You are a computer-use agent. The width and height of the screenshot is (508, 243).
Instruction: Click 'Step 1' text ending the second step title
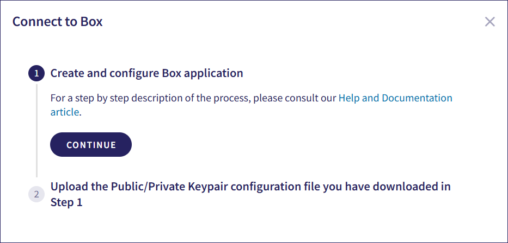pyautogui.click(x=66, y=203)
